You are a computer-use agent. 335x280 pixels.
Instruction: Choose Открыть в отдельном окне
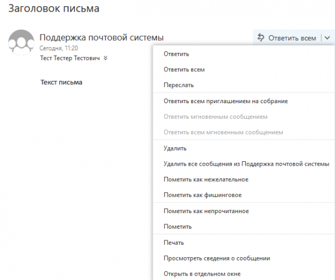(x=244, y=274)
